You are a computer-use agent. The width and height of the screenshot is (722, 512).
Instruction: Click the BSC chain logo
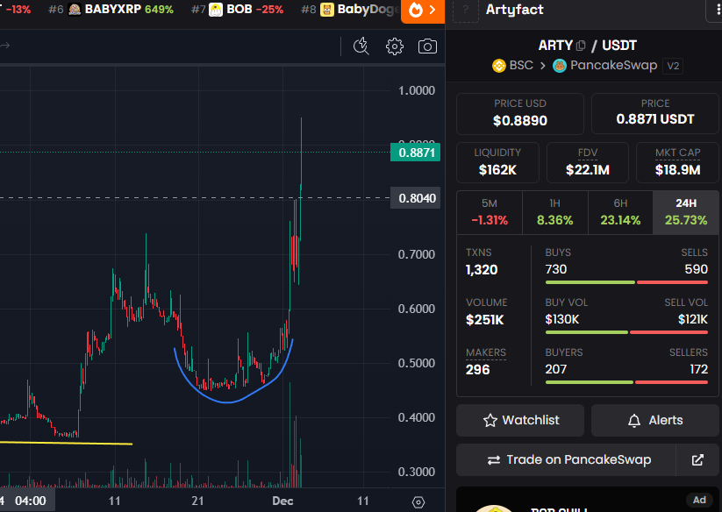click(498, 66)
